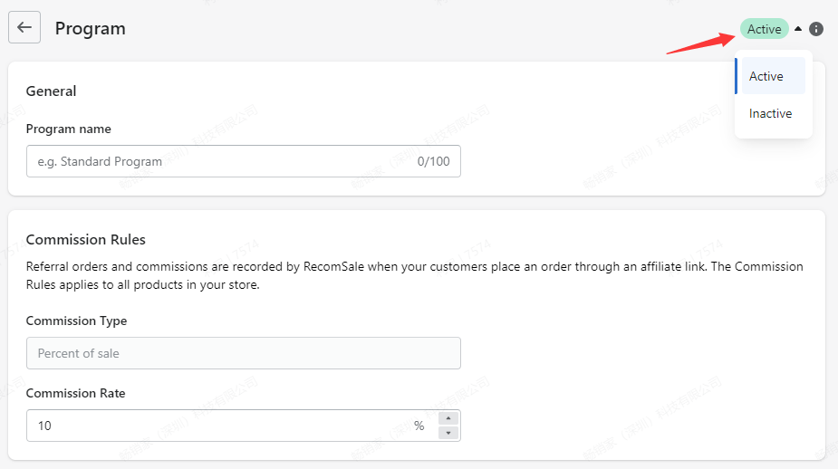The image size is (838, 469).
Task: Collapse the status dropdown caret
Action: (x=798, y=29)
